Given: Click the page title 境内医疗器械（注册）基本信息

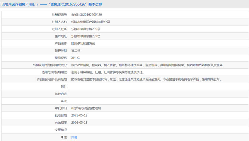Looking at the screenshot, I should click(x=53, y=4).
